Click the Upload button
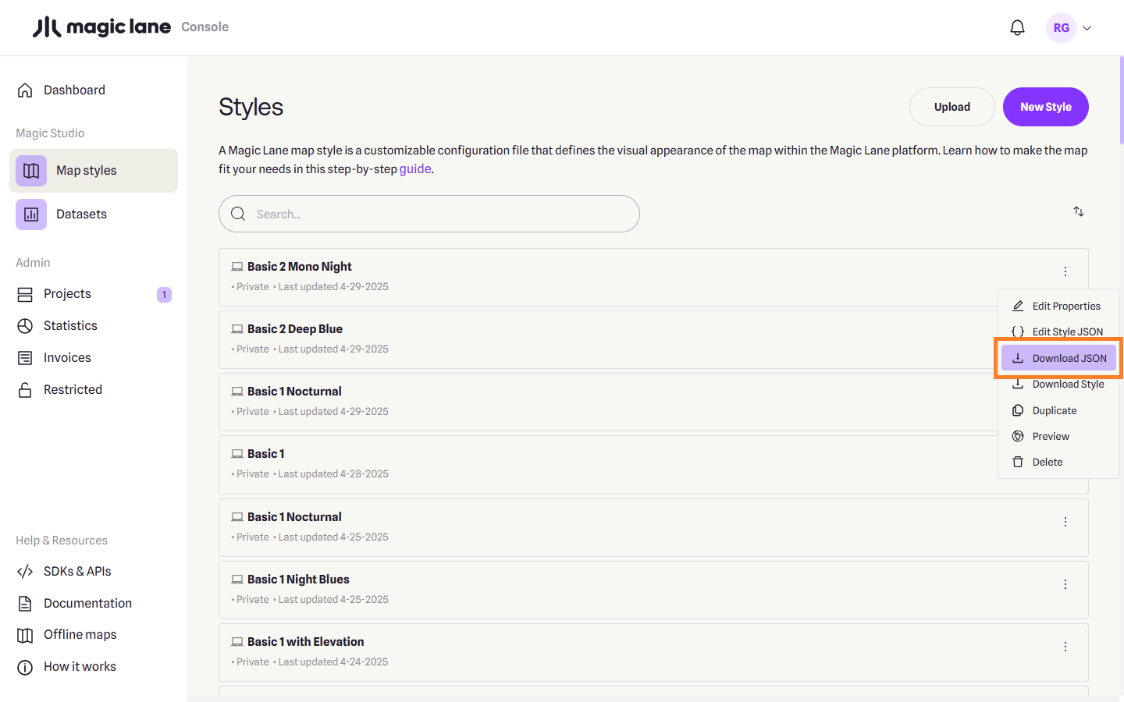The image size is (1124, 702). click(x=951, y=107)
